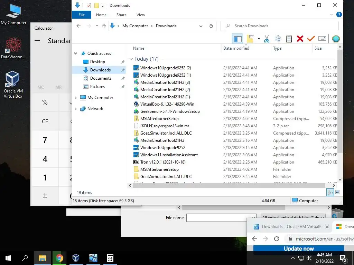Go back with the left arrow
Screen dimensions: 354x265
[x=78, y=26]
